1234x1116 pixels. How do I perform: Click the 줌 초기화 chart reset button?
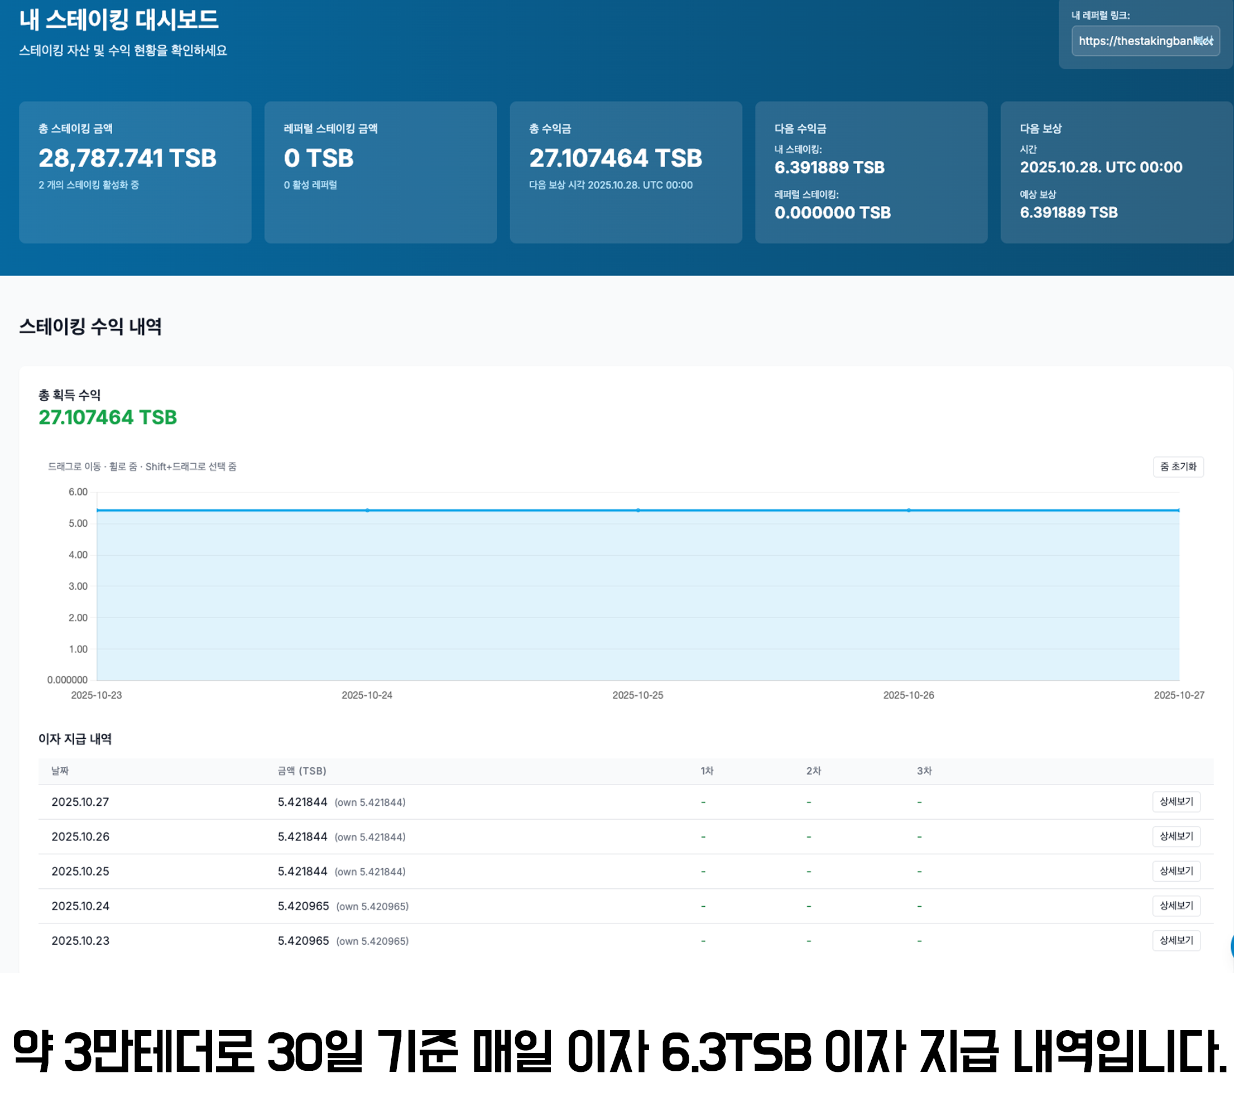pyautogui.click(x=1178, y=467)
